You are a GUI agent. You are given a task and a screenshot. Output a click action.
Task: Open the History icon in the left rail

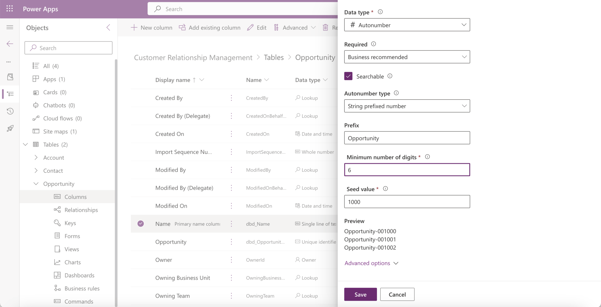click(x=10, y=111)
